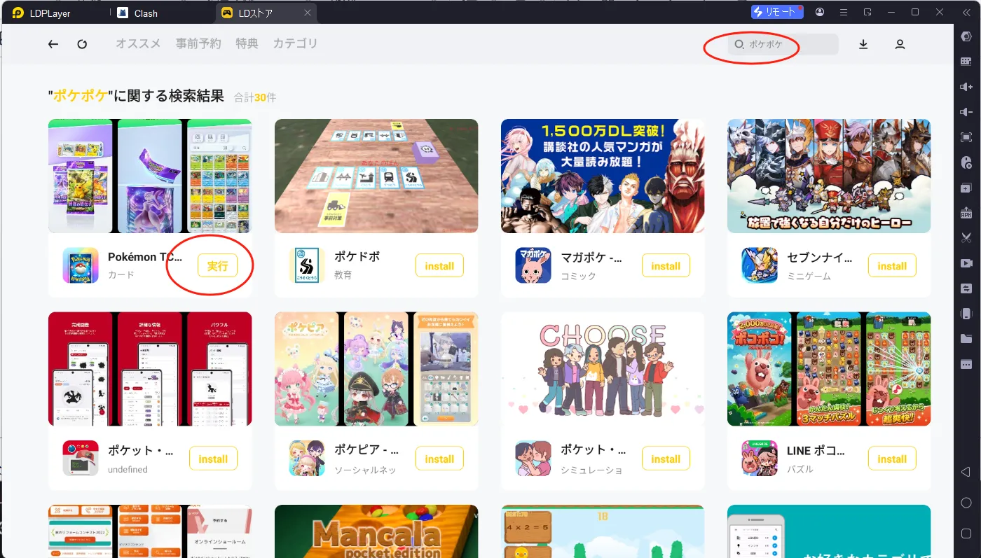This screenshot has height=558, width=981.
Task: Open the hamburger menu in the title bar
Action: pos(844,12)
